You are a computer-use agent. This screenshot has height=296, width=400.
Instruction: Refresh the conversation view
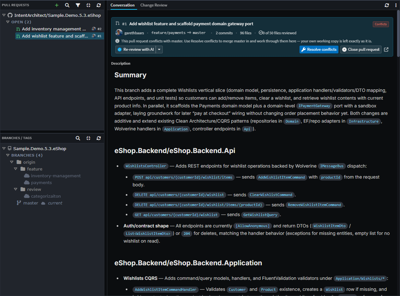click(387, 5)
